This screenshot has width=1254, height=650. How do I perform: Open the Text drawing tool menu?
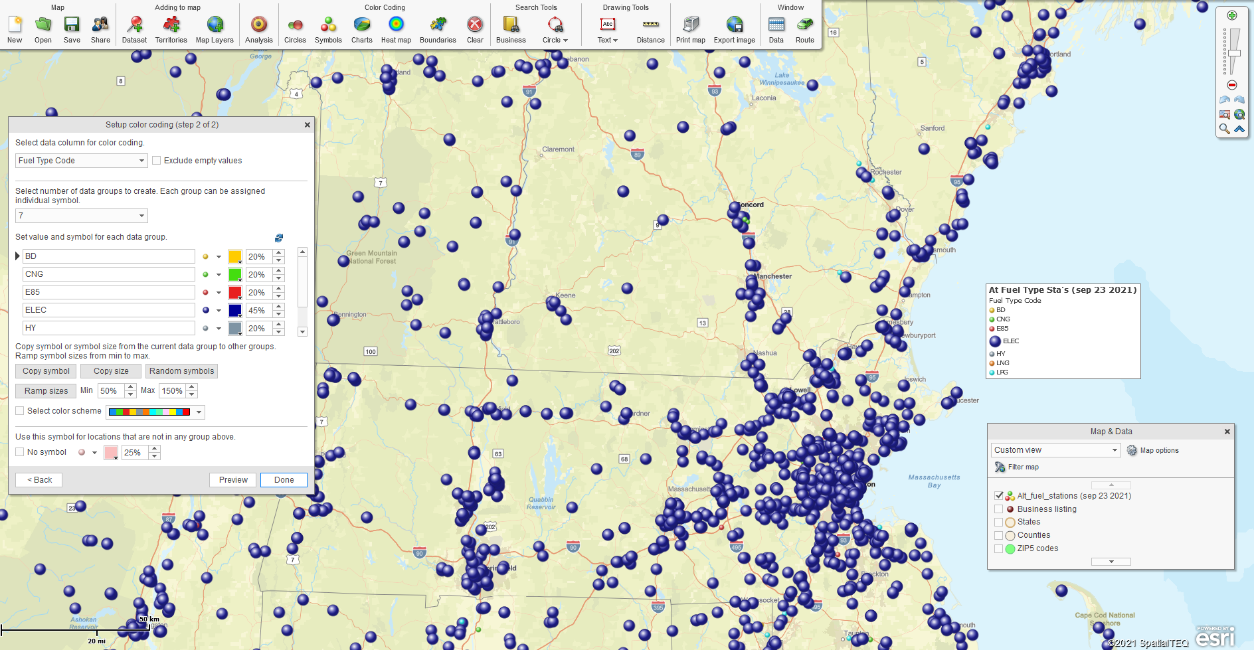click(x=607, y=30)
